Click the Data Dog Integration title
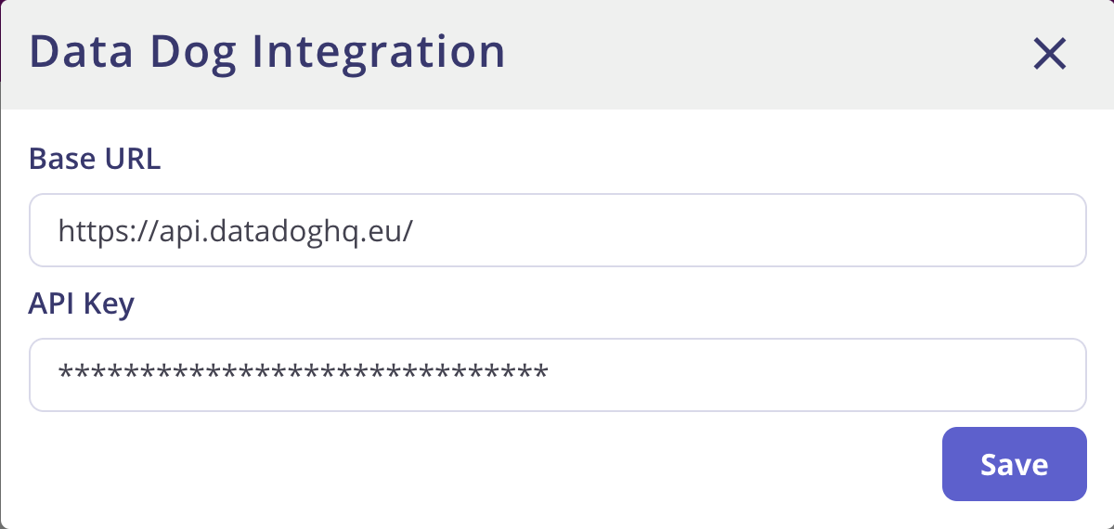This screenshot has width=1114, height=529. 267,52
